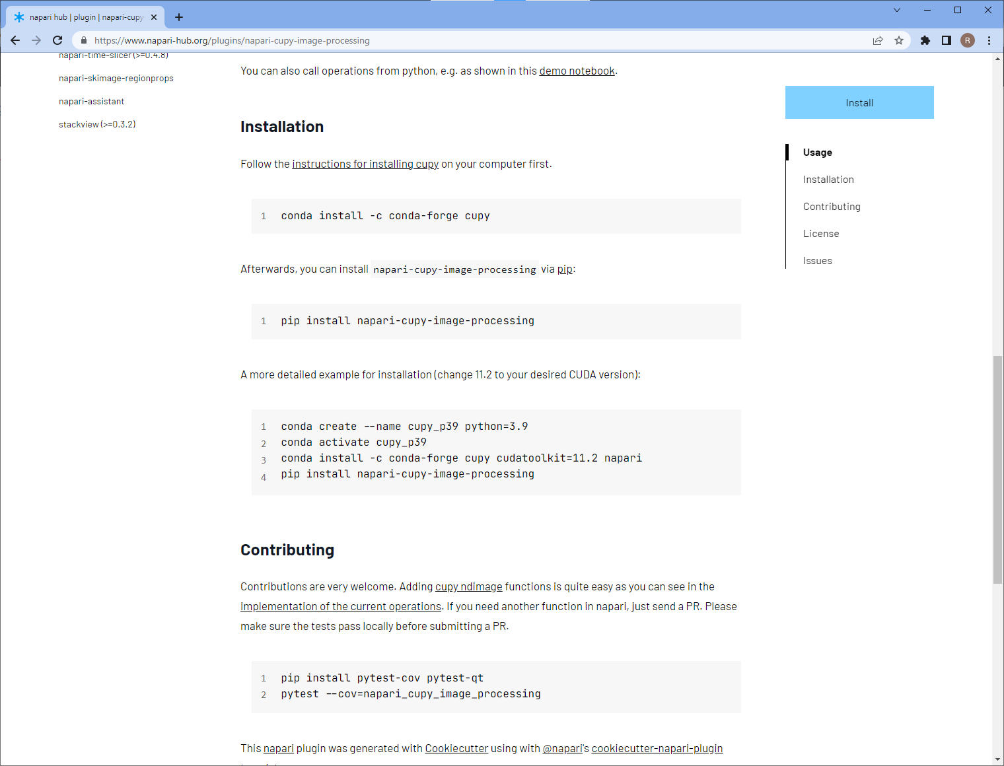This screenshot has height=766, width=1004.
Task: Click the napari-skimage-regionprops requirement
Action: [x=116, y=78]
